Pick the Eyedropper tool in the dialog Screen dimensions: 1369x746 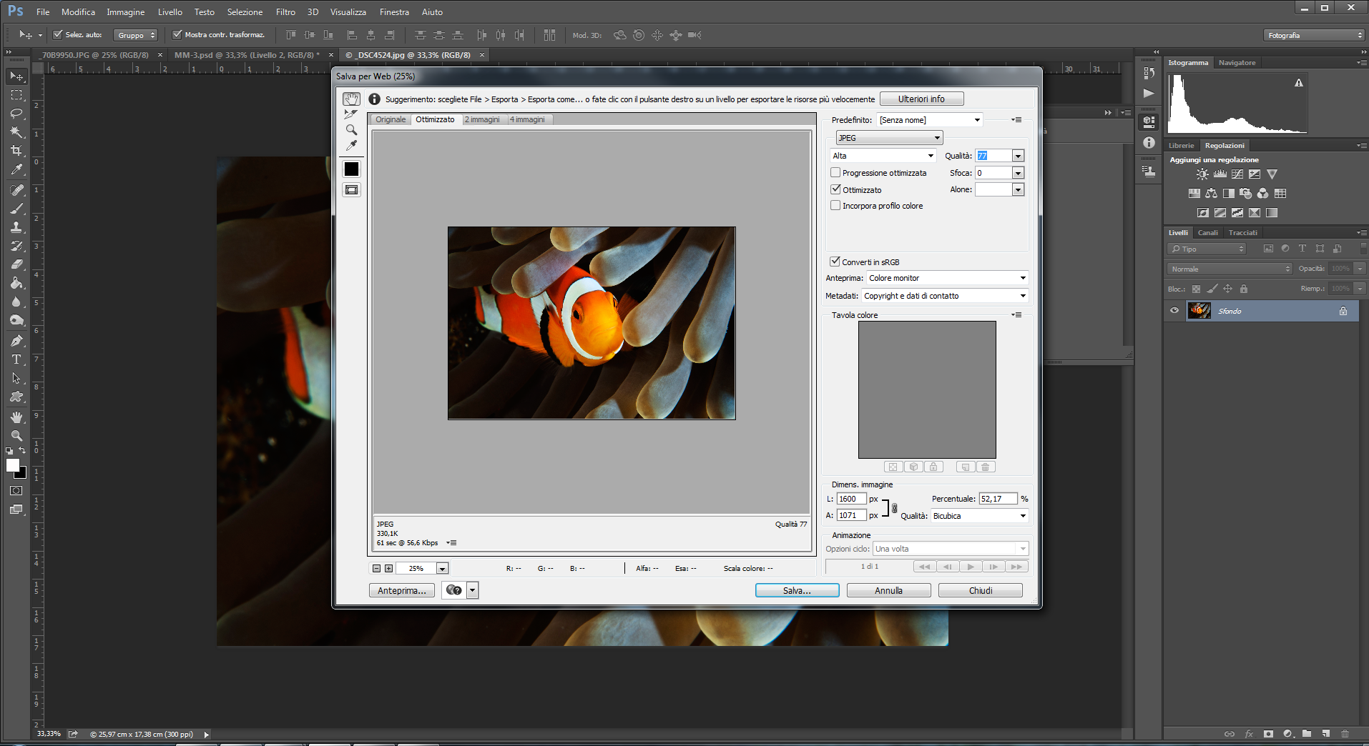(x=351, y=146)
